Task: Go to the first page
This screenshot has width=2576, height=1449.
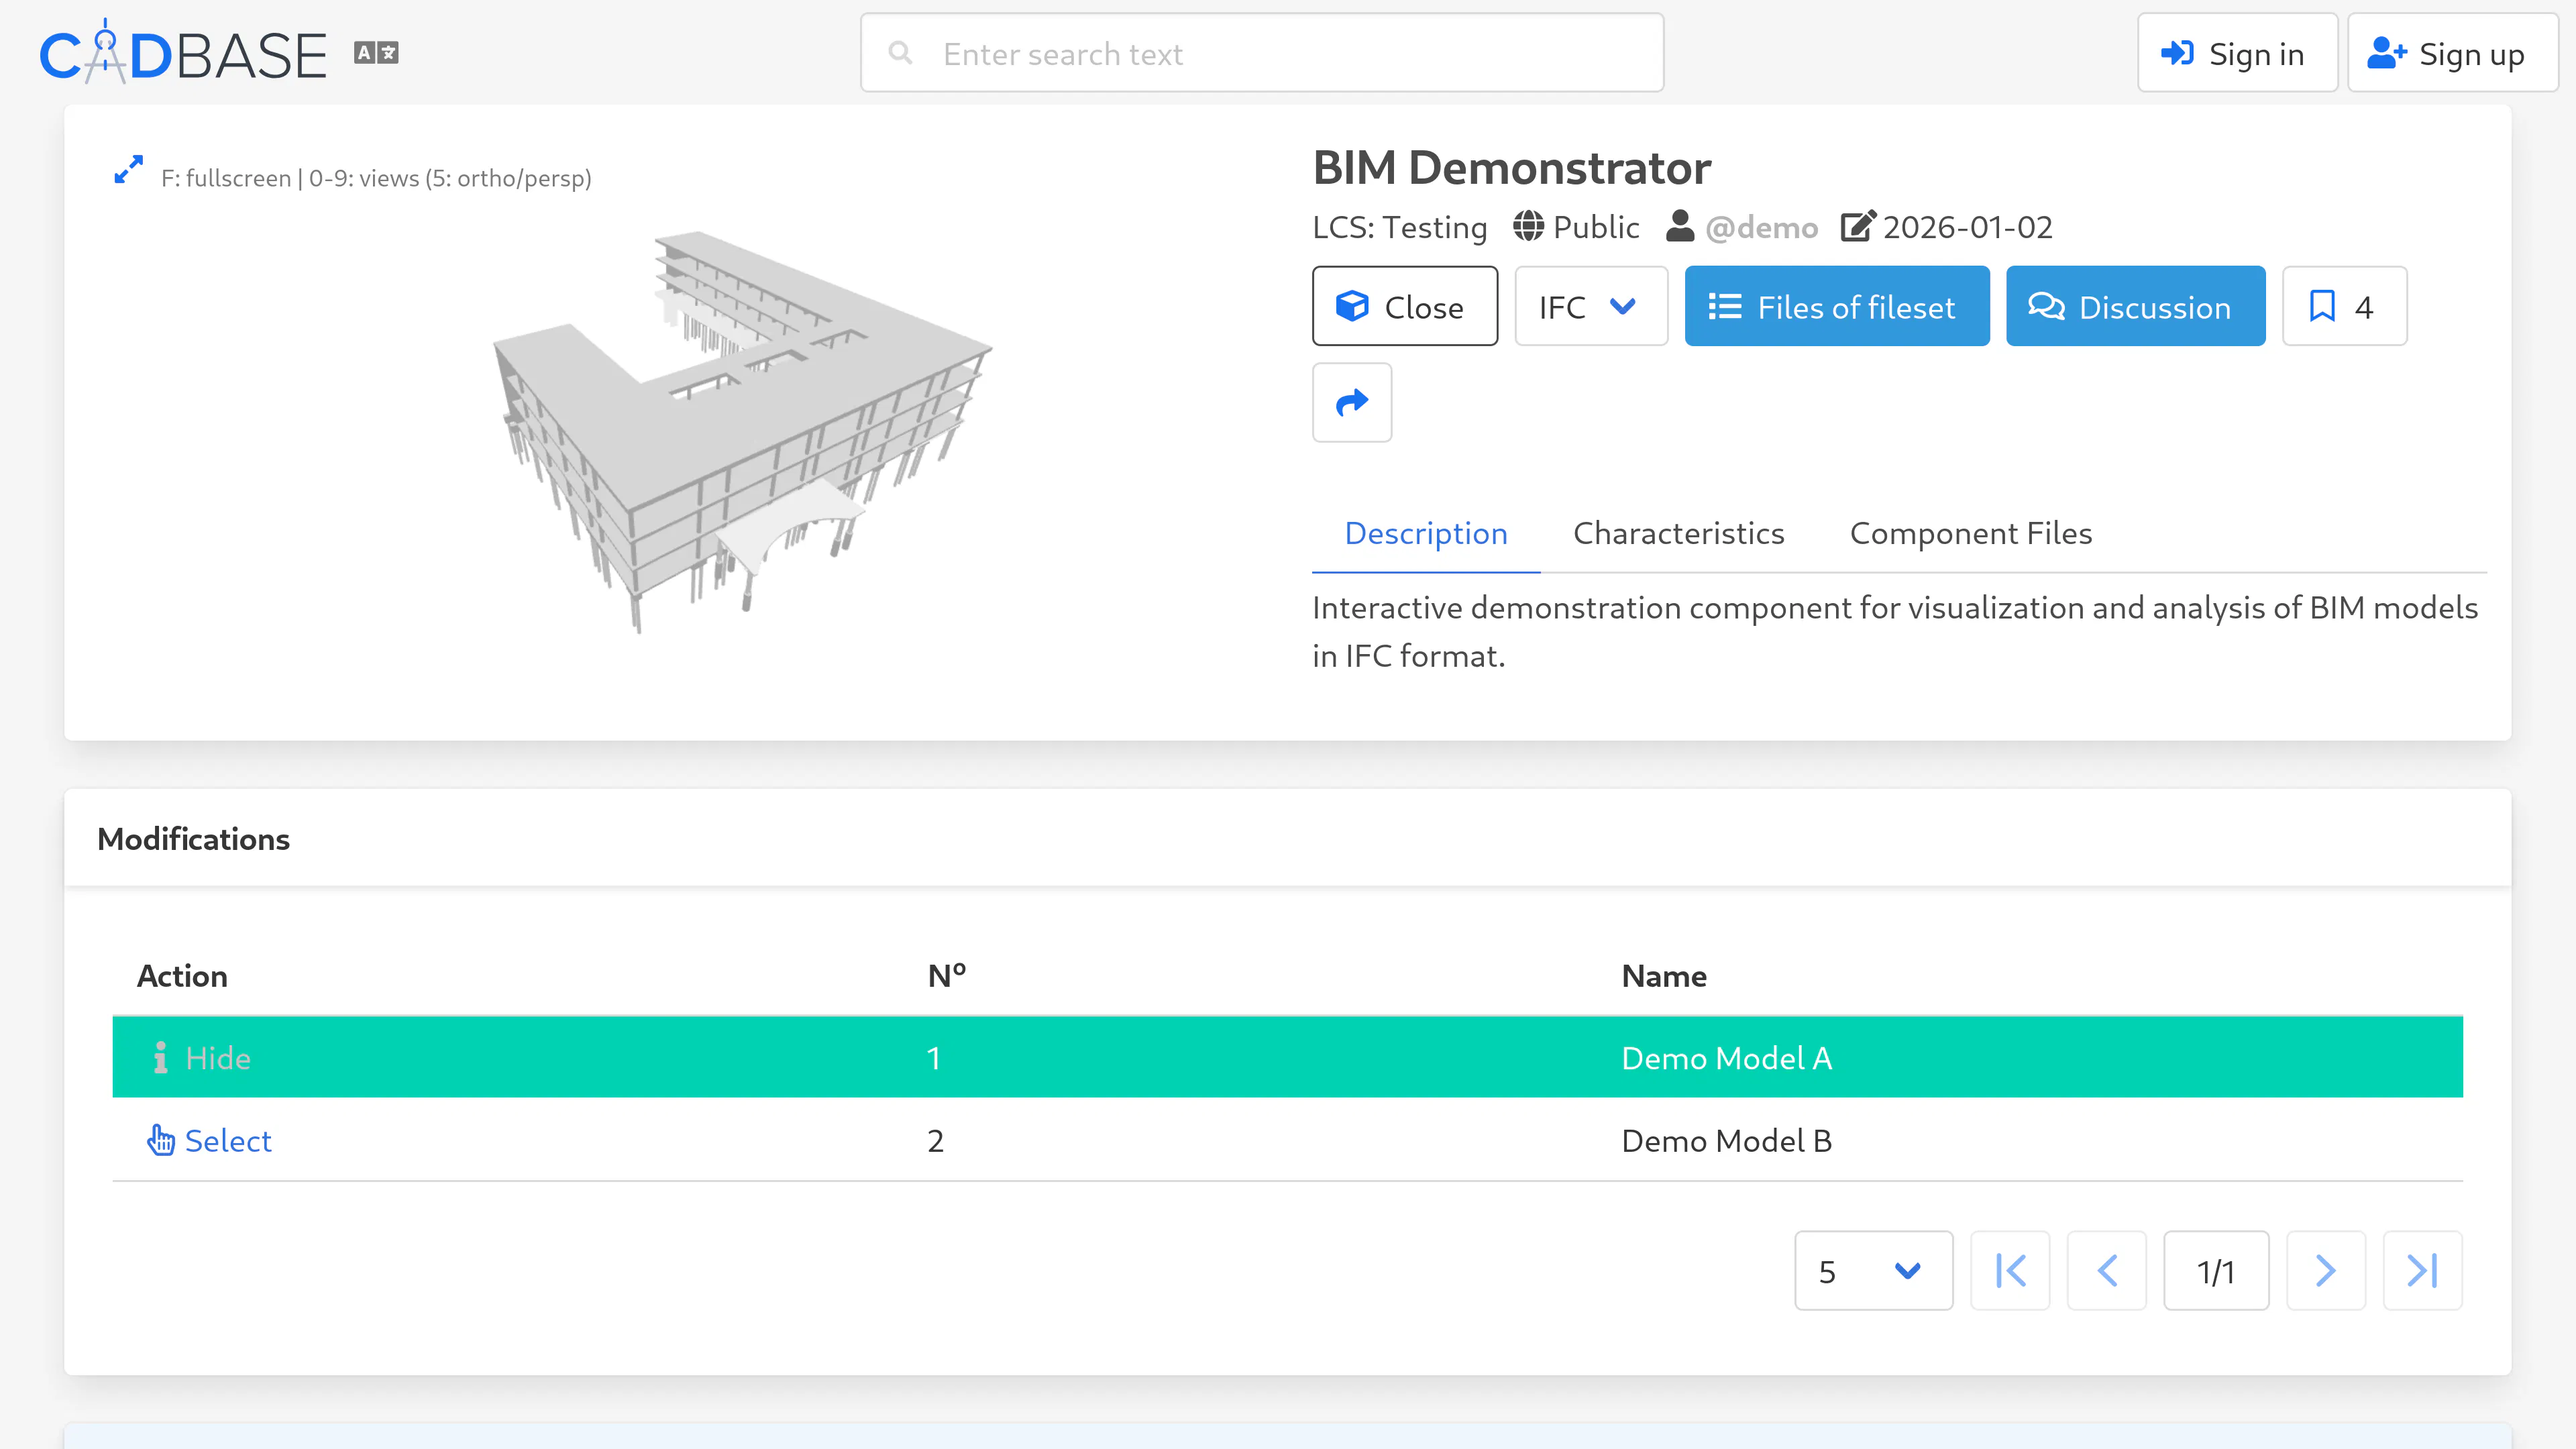Action: (x=2010, y=1271)
